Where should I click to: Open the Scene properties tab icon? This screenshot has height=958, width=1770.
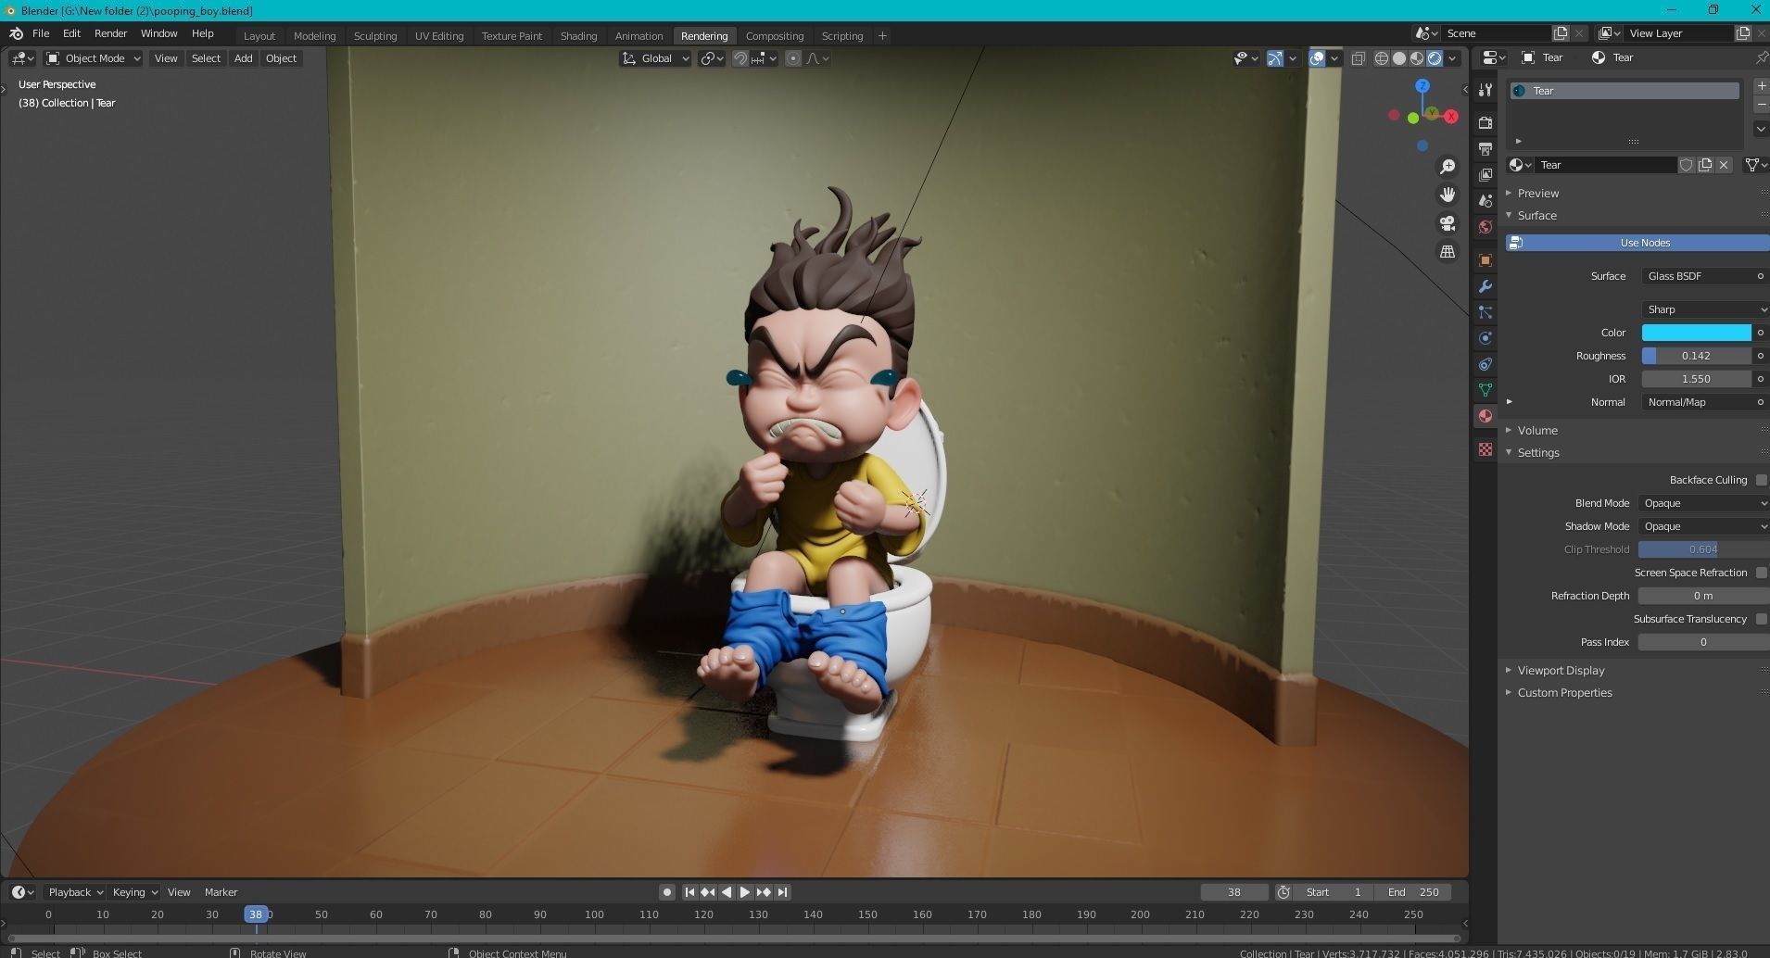click(x=1486, y=201)
